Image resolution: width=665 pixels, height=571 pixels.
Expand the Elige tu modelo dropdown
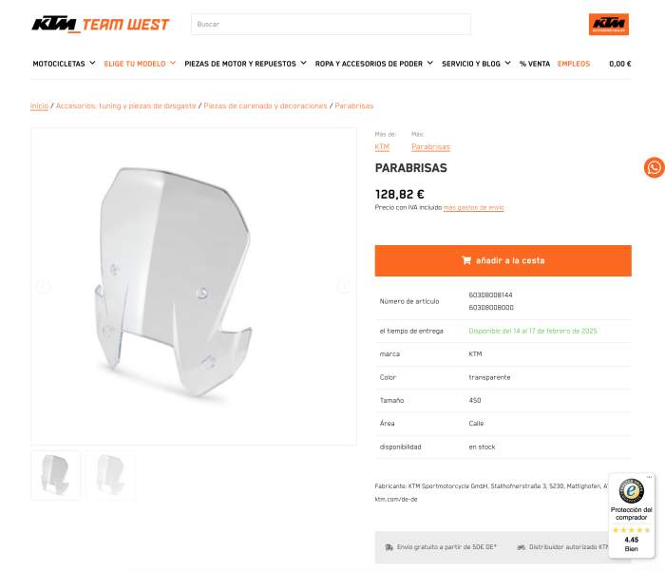coord(140,64)
